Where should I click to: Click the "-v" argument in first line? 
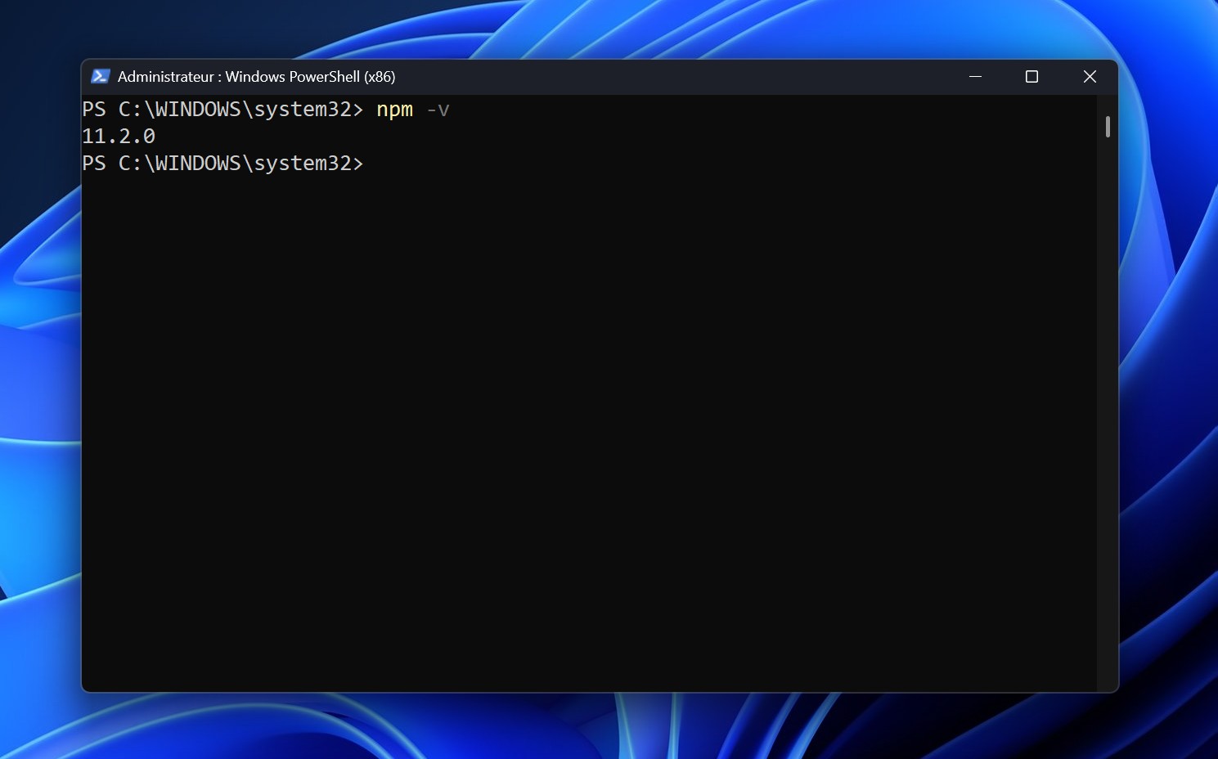(438, 110)
